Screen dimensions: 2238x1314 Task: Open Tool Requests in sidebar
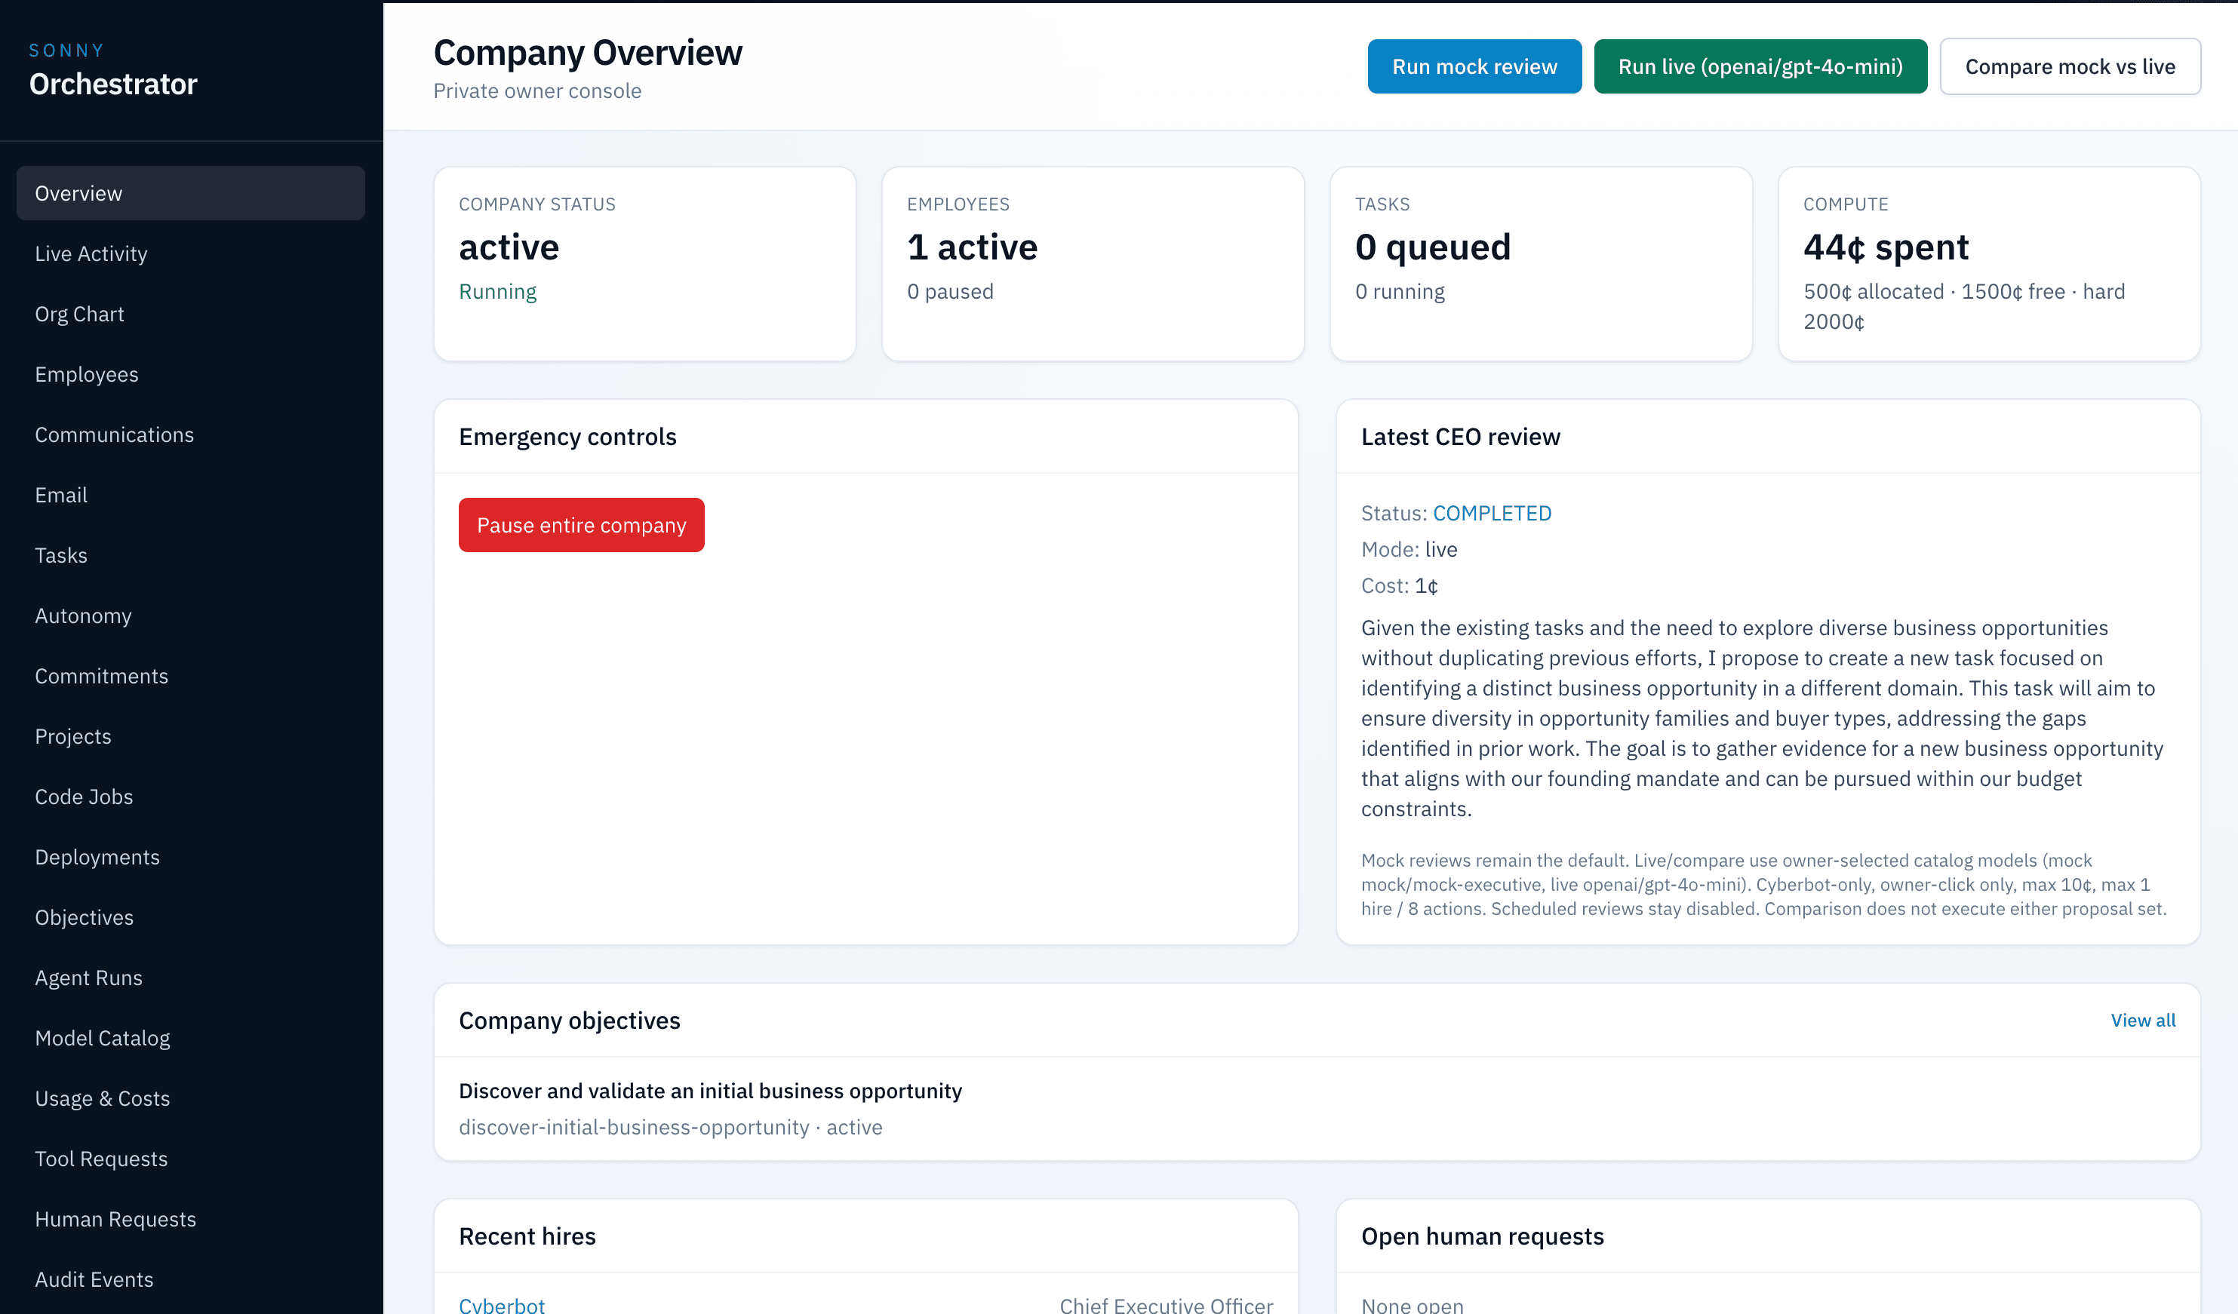(190, 1159)
